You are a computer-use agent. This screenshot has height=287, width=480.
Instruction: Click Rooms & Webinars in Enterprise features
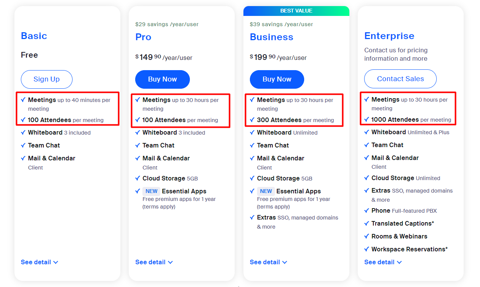pyautogui.click(x=399, y=236)
